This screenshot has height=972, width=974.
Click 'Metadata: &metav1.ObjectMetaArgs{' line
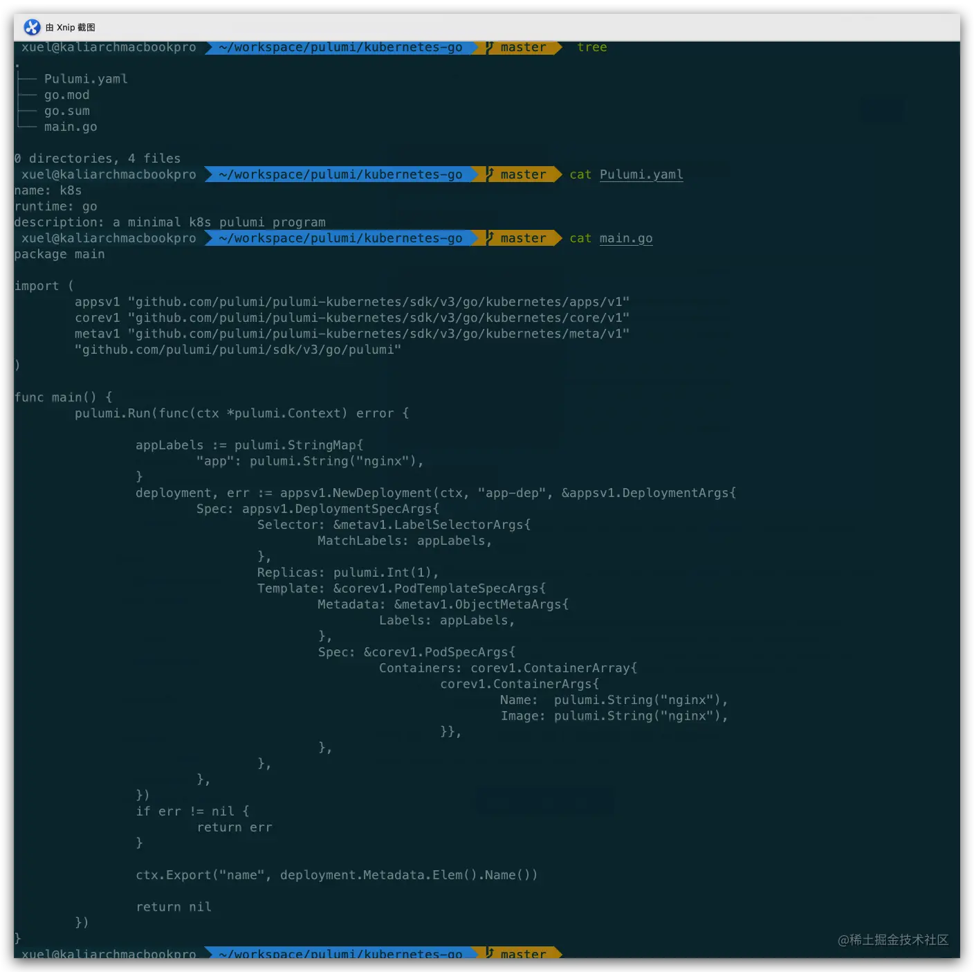tap(443, 604)
